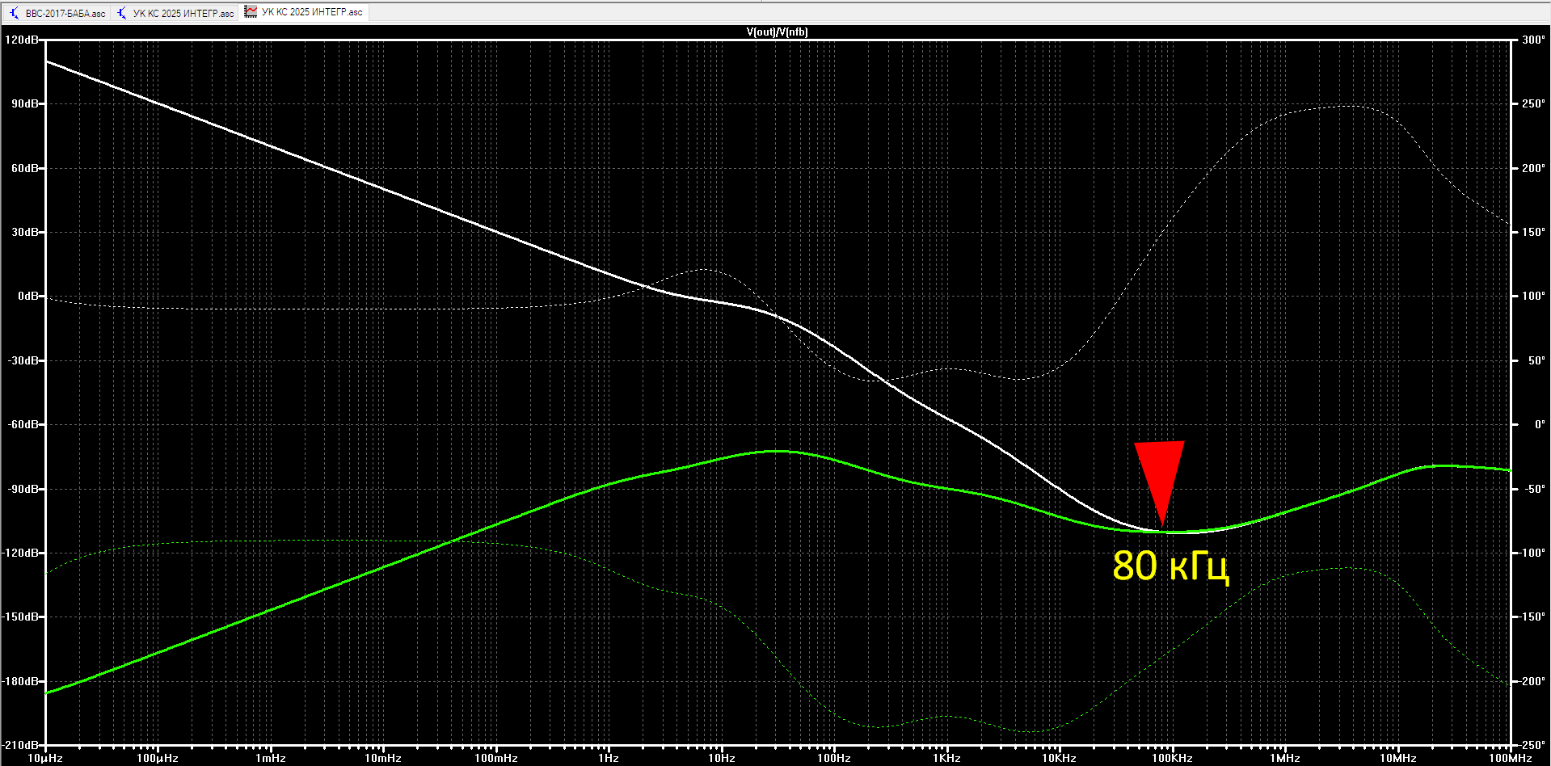Click the 1KHz label on the horizontal axis

coord(946,758)
